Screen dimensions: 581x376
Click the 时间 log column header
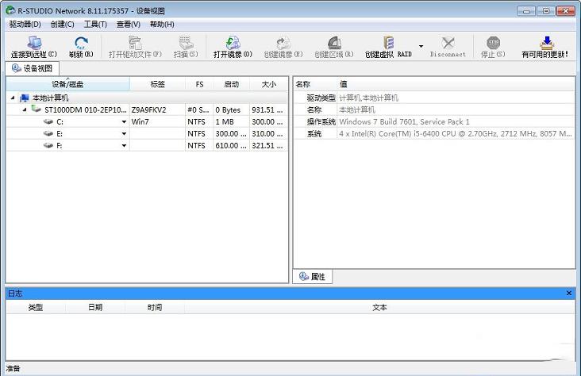click(x=155, y=307)
